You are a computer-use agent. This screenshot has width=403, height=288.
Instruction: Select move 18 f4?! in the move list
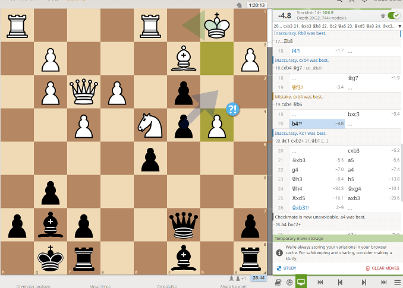coord(317,51)
